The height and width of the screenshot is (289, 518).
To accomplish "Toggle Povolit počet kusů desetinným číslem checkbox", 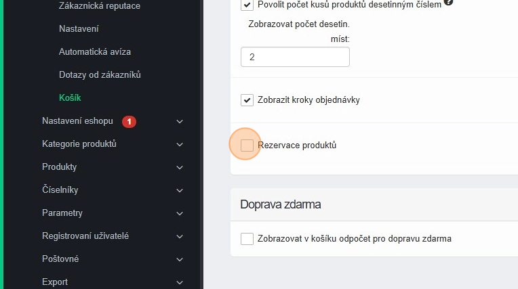I will click(247, 5).
